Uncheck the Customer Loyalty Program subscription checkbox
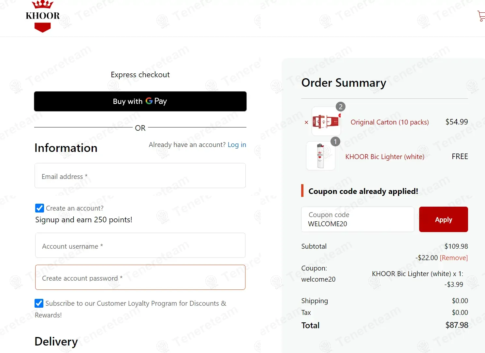485x353 pixels. (x=39, y=303)
